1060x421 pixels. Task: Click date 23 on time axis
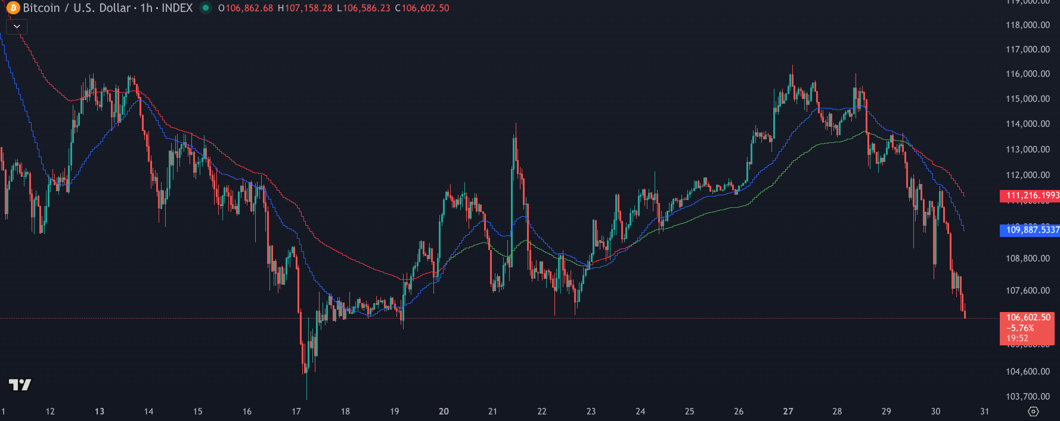(x=591, y=411)
